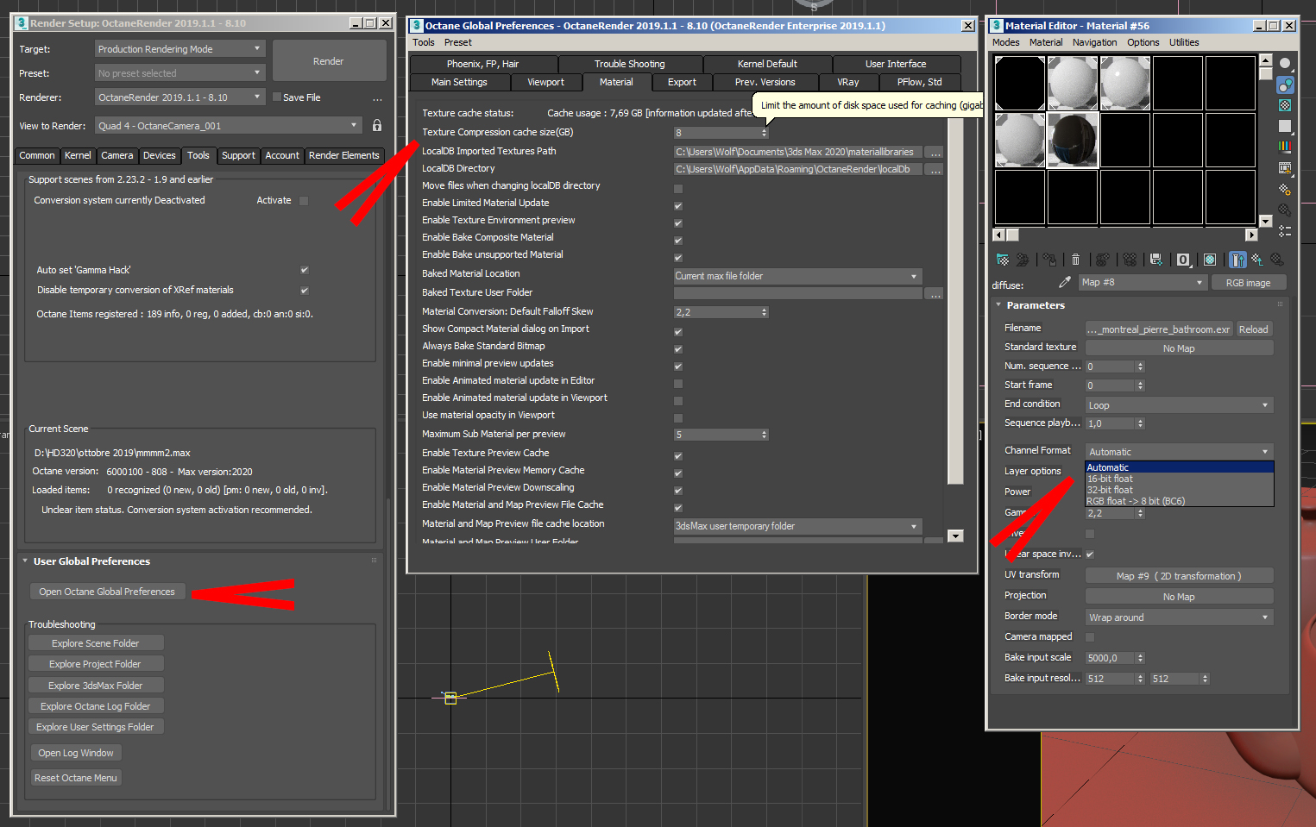Toggle the Show End Result icon

1237,260
